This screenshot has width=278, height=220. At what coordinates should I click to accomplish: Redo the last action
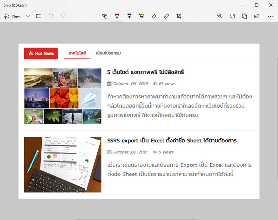[x=64, y=16]
